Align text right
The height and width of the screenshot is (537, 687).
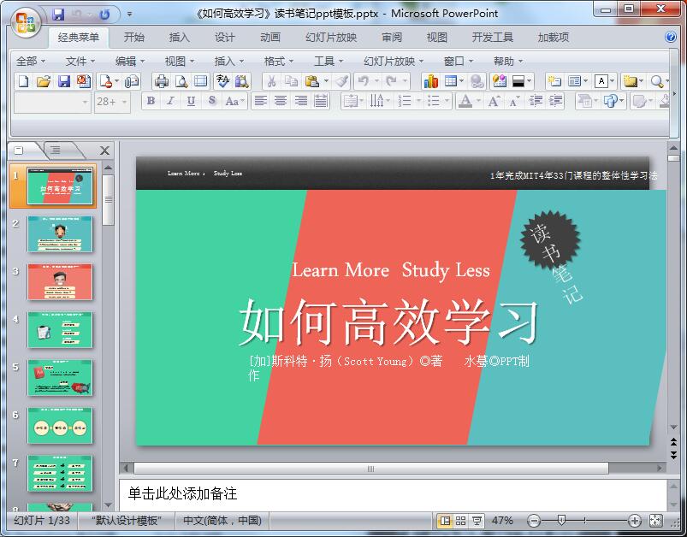(300, 101)
